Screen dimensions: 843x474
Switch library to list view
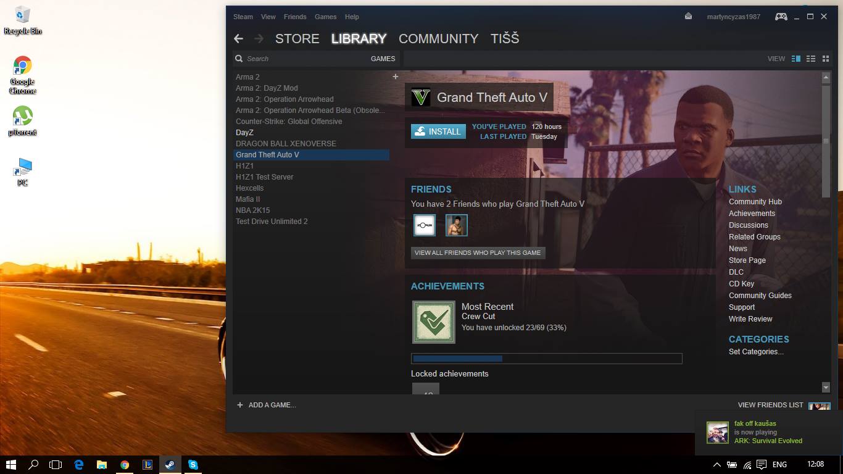tap(811, 59)
